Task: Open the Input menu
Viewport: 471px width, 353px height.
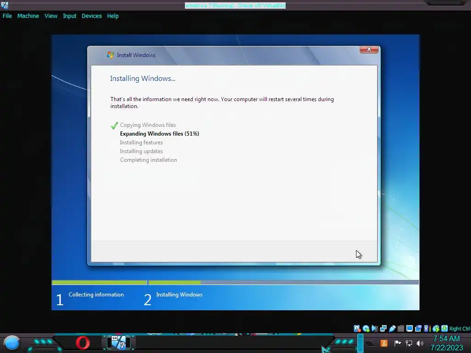Action: tap(69, 16)
